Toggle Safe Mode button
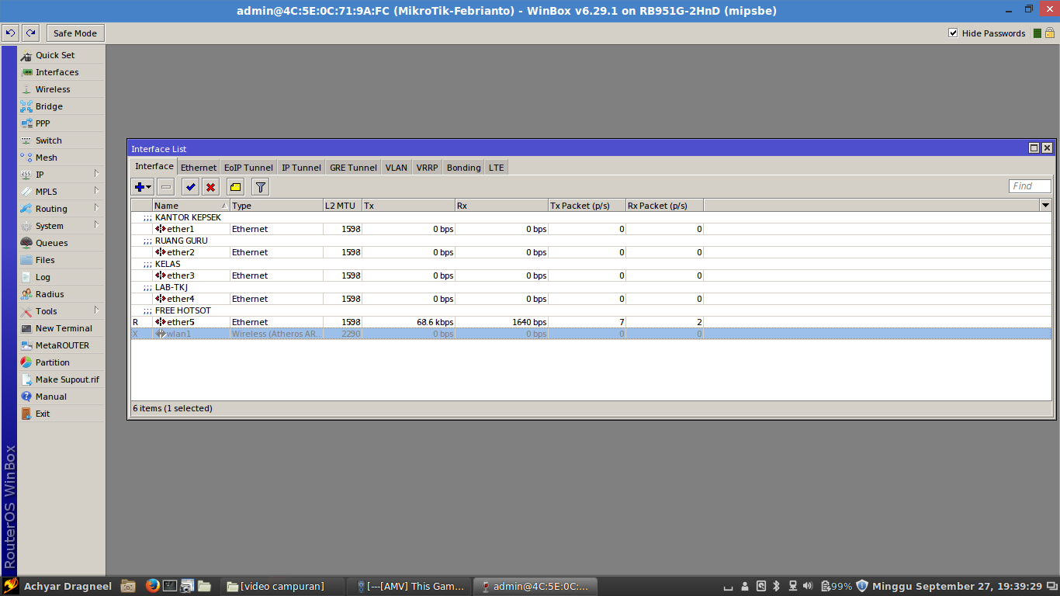Image resolution: width=1060 pixels, height=596 pixels. 75,33
